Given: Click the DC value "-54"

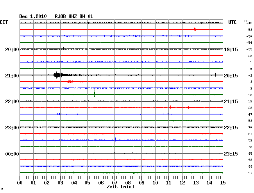Looking at the screenshot, I should tap(249, 43).
